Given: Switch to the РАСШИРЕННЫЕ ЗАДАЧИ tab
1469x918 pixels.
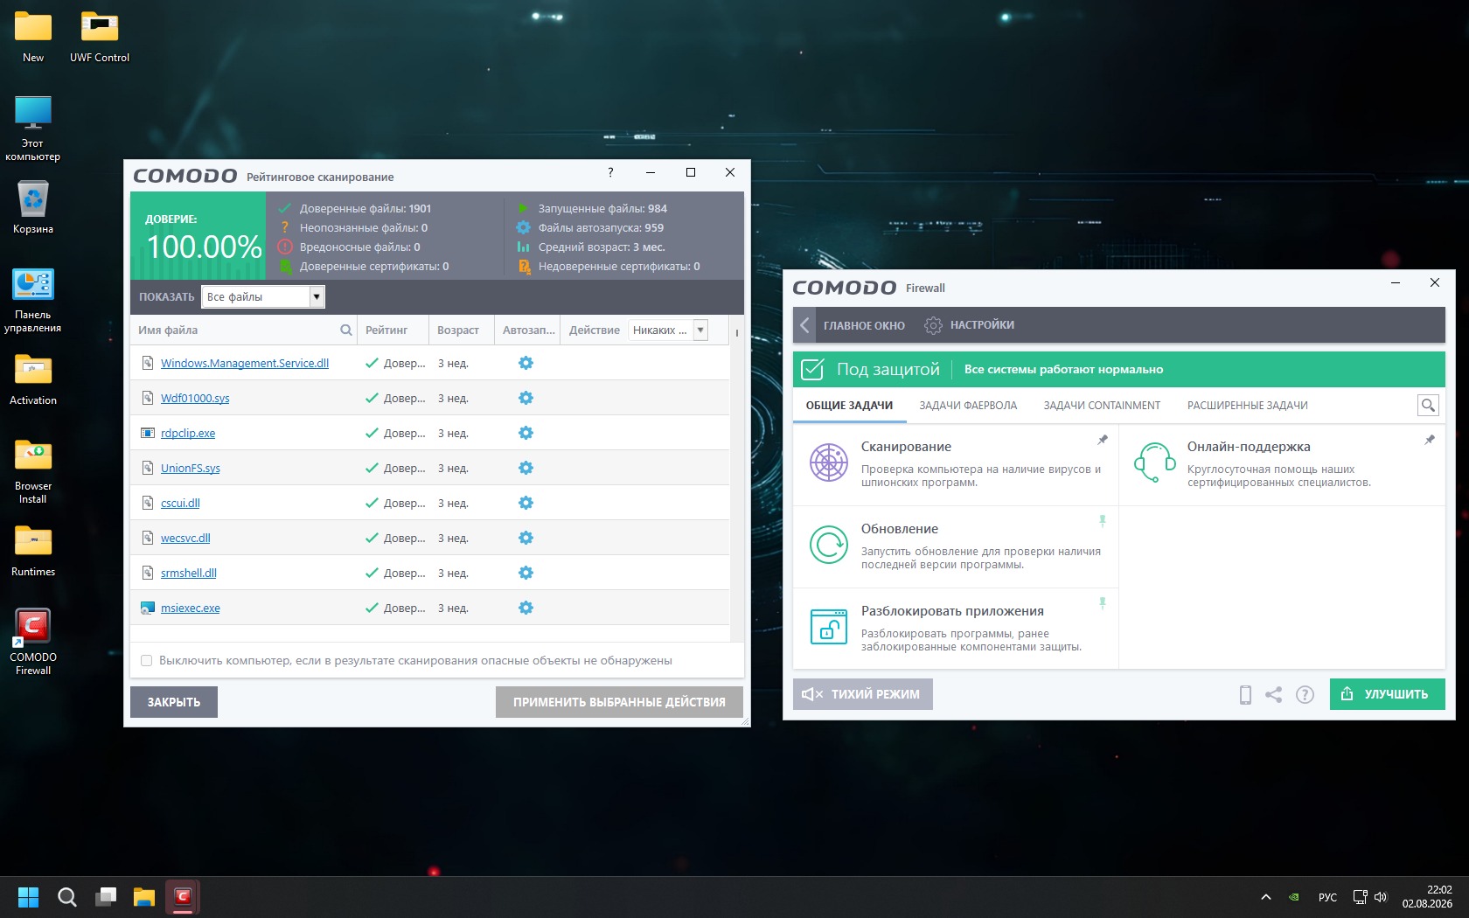Looking at the screenshot, I should pos(1247,406).
